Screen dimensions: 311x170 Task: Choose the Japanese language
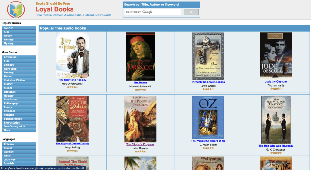[x=19, y=159]
